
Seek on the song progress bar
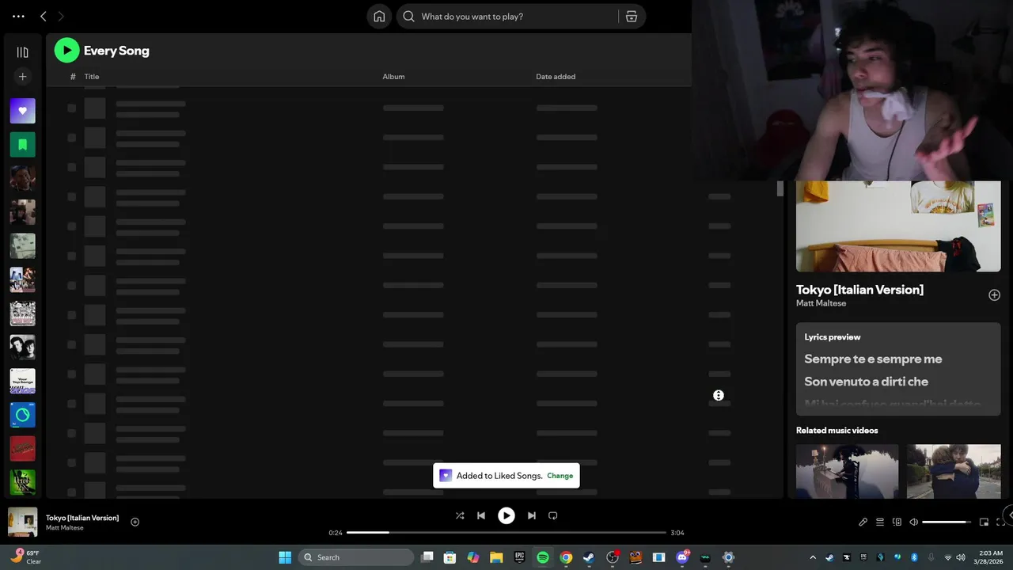[x=506, y=533]
